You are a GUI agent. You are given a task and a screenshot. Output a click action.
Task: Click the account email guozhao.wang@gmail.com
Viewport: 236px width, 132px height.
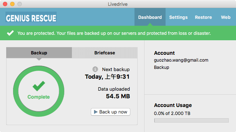[181, 60]
